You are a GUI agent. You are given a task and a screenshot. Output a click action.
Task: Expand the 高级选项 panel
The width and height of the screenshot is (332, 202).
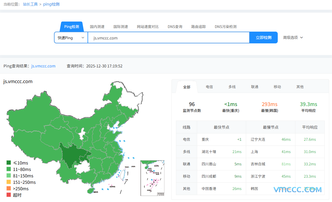[293, 37]
